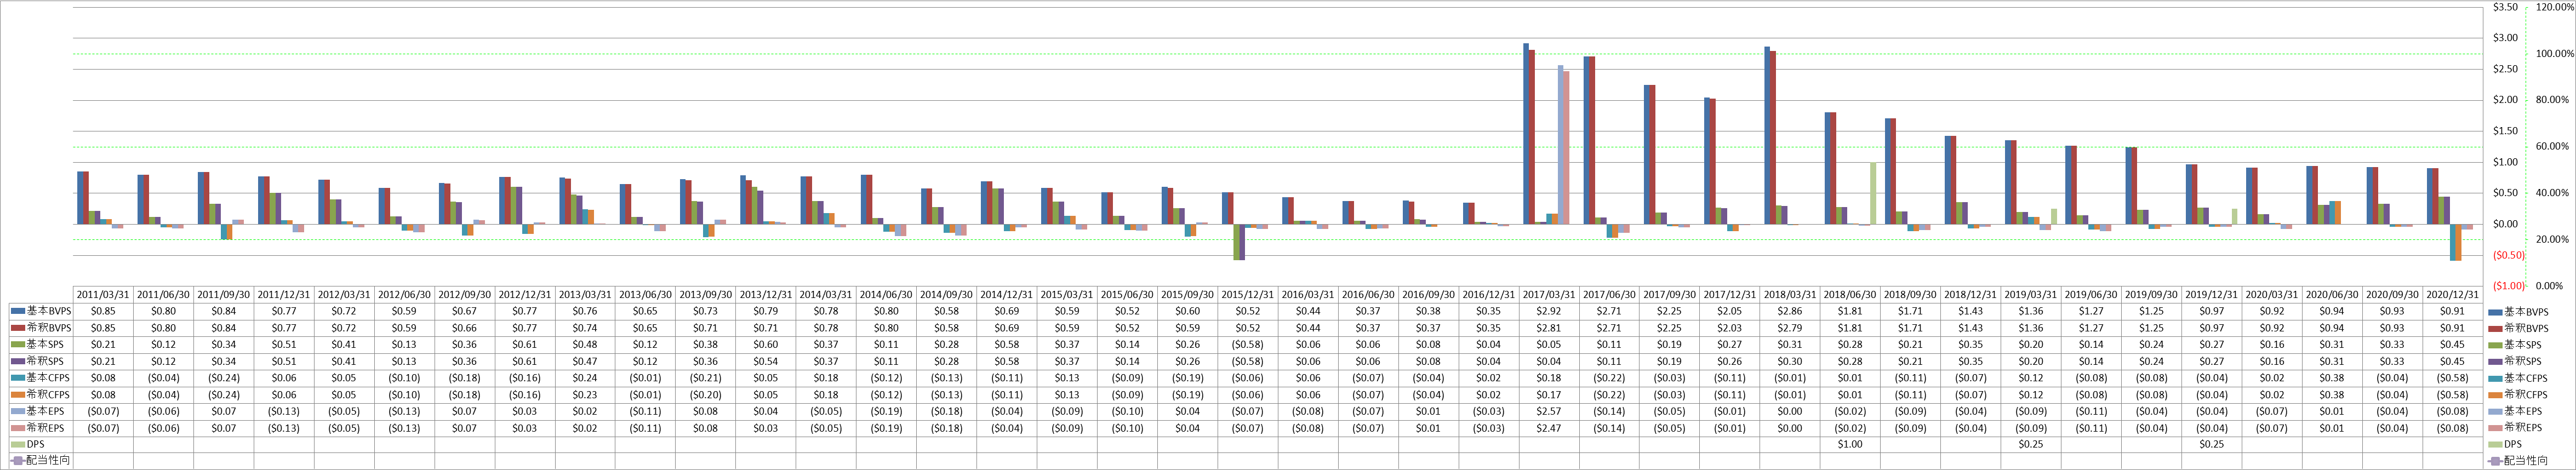Select the 基本EPS row label in the data table
The width and height of the screenshot is (2576, 470).
click(x=44, y=411)
